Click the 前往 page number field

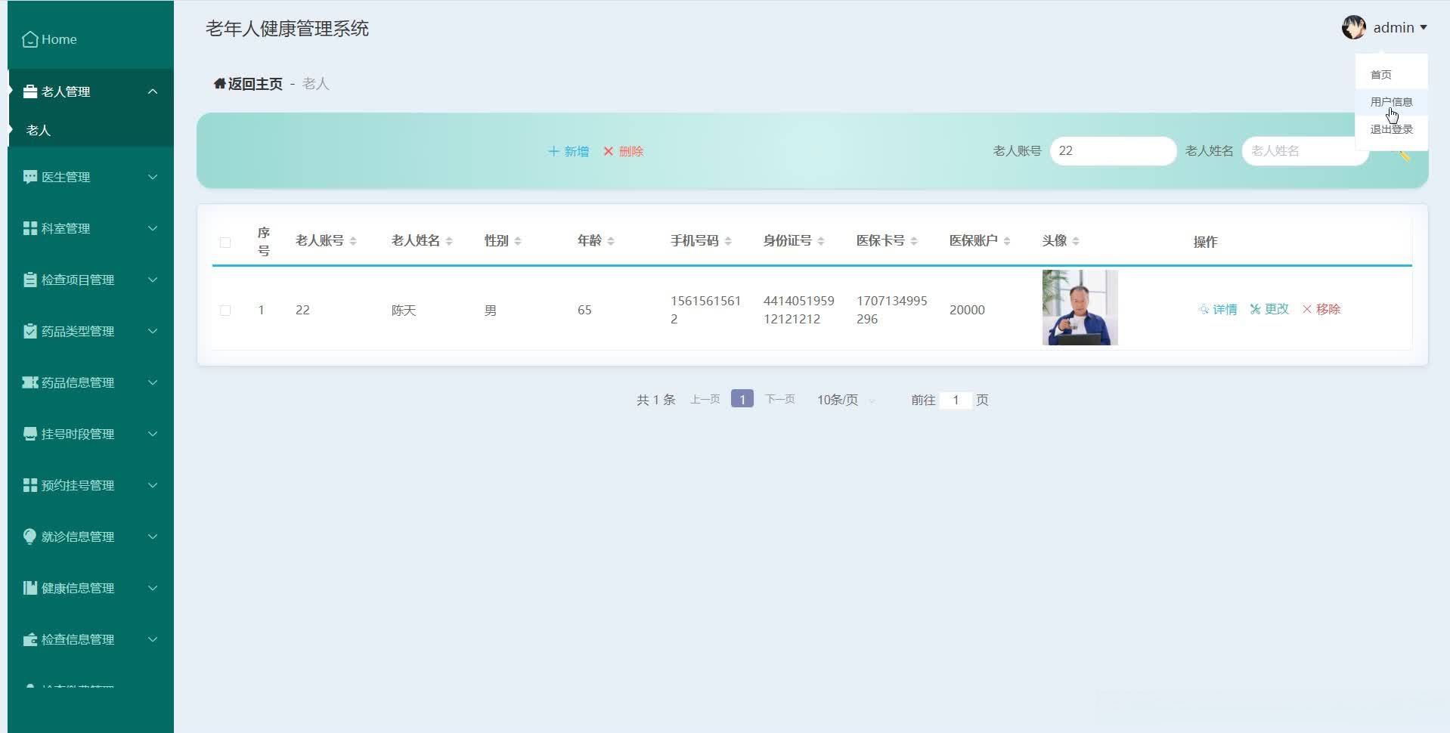(956, 400)
